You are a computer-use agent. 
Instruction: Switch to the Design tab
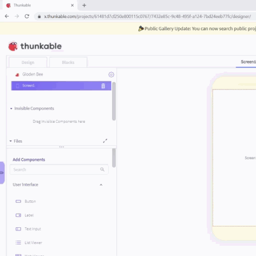coord(28,62)
